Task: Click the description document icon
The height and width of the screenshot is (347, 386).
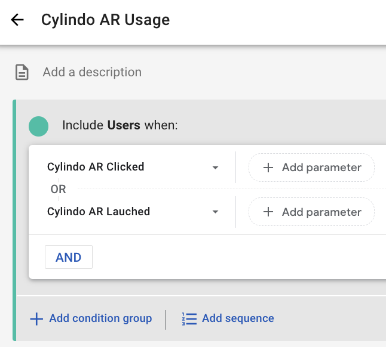Action: coord(22,73)
